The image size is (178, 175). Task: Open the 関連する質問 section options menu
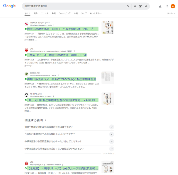pyautogui.click(x=46, y=120)
